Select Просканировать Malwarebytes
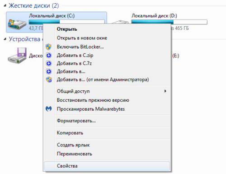The width and height of the screenshot is (226, 174). coord(107,109)
